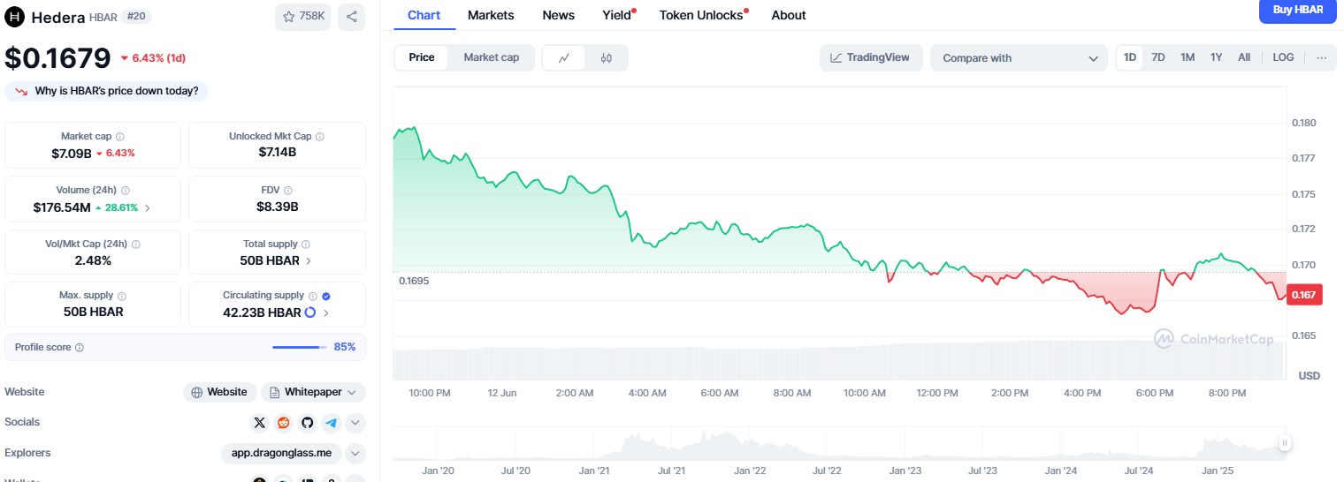This screenshot has width=1344, height=482.
Task: Open the Compare with dropdown
Action: [1018, 58]
